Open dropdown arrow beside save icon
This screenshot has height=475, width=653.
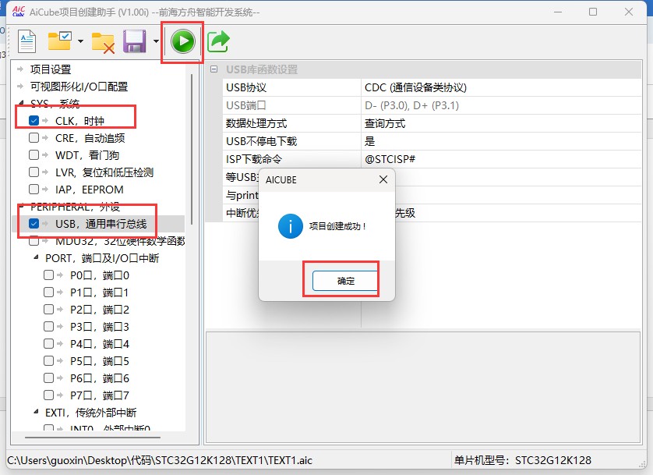pyautogui.click(x=156, y=41)
